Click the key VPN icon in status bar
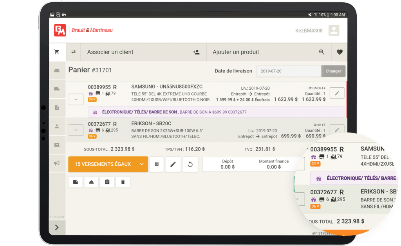401x246 pixels. pyautogui.click(x=64, y=15)
